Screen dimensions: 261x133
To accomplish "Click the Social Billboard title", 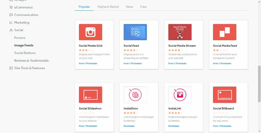I will tap(223, 108).
